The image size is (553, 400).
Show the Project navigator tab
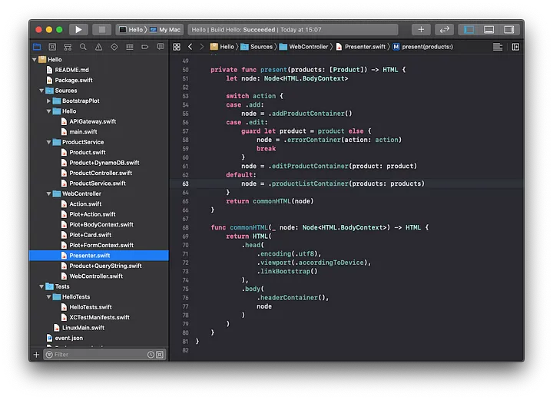[37, 47]
